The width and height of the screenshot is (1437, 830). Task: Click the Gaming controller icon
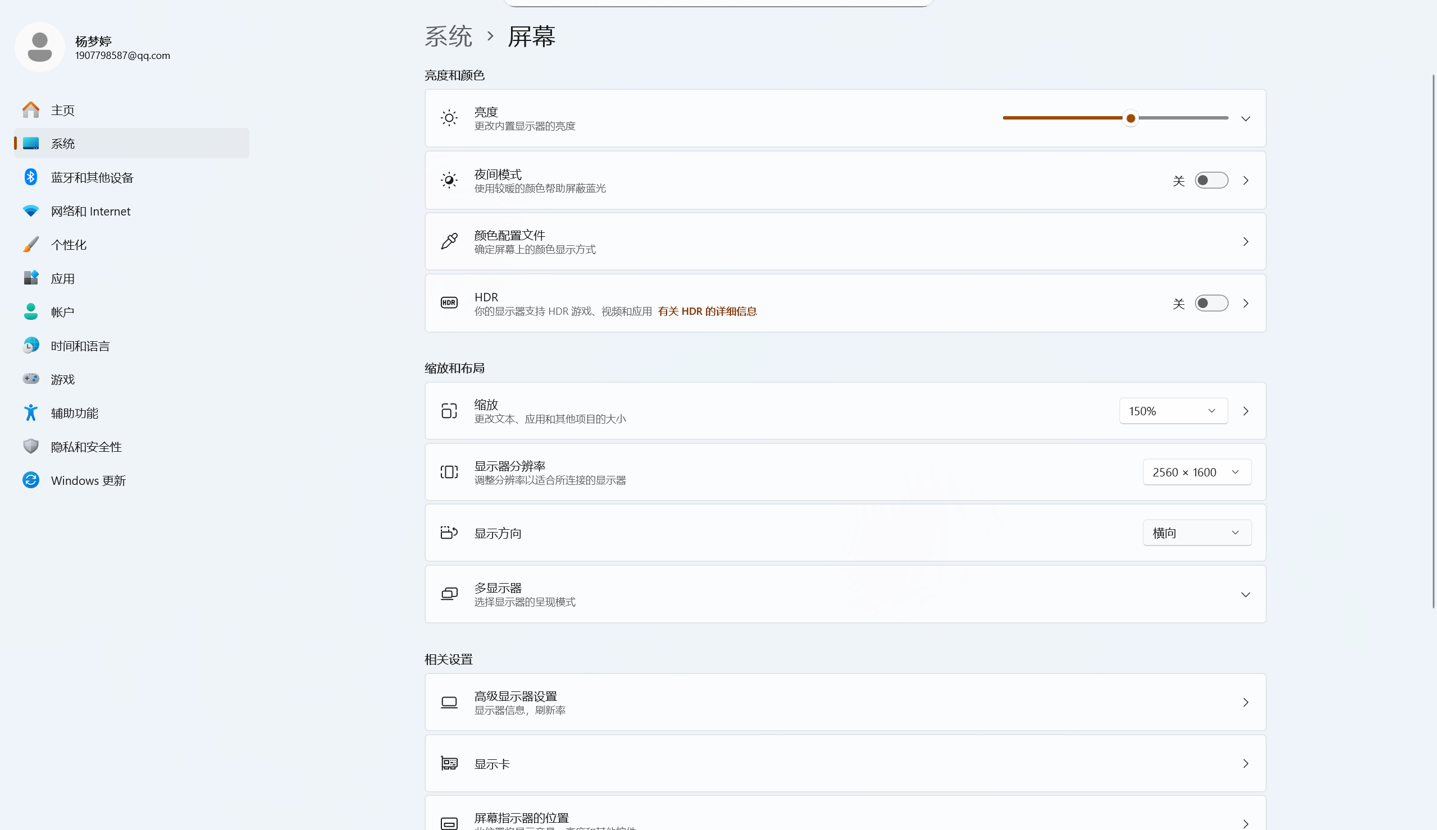click(x=31, y=379)
